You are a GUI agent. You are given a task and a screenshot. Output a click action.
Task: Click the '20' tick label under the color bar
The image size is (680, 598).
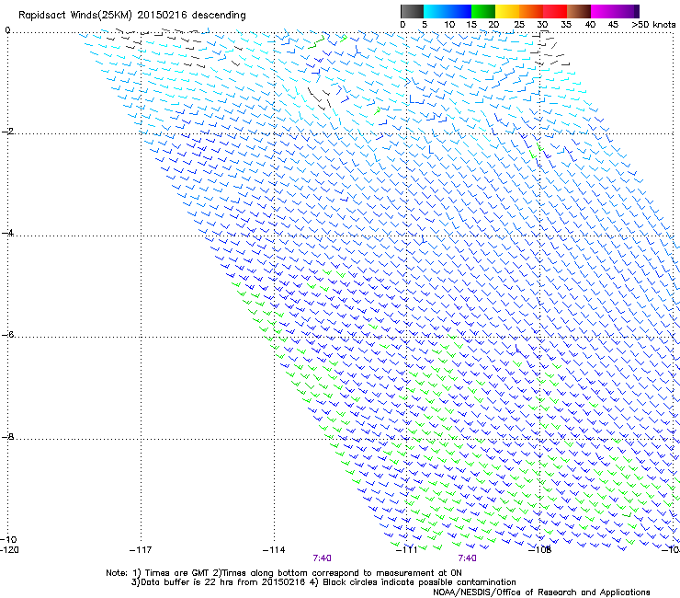493,25
